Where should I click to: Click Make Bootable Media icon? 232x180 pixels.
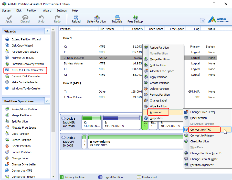7,82
